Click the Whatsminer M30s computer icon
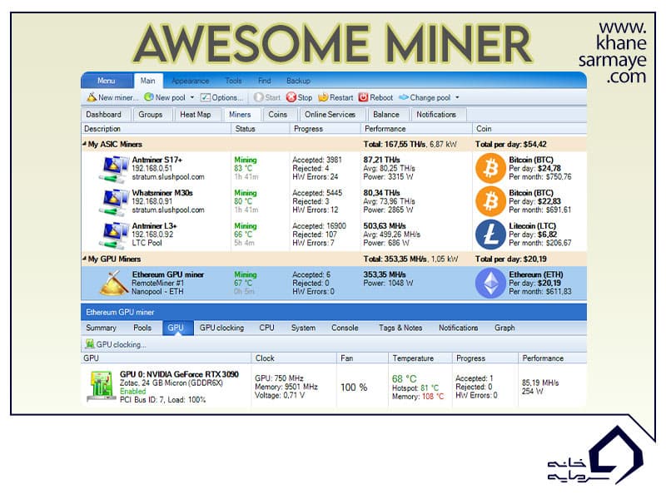 (x=114, y=202)
